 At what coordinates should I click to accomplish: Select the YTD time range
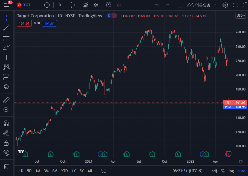coord(64,171)
